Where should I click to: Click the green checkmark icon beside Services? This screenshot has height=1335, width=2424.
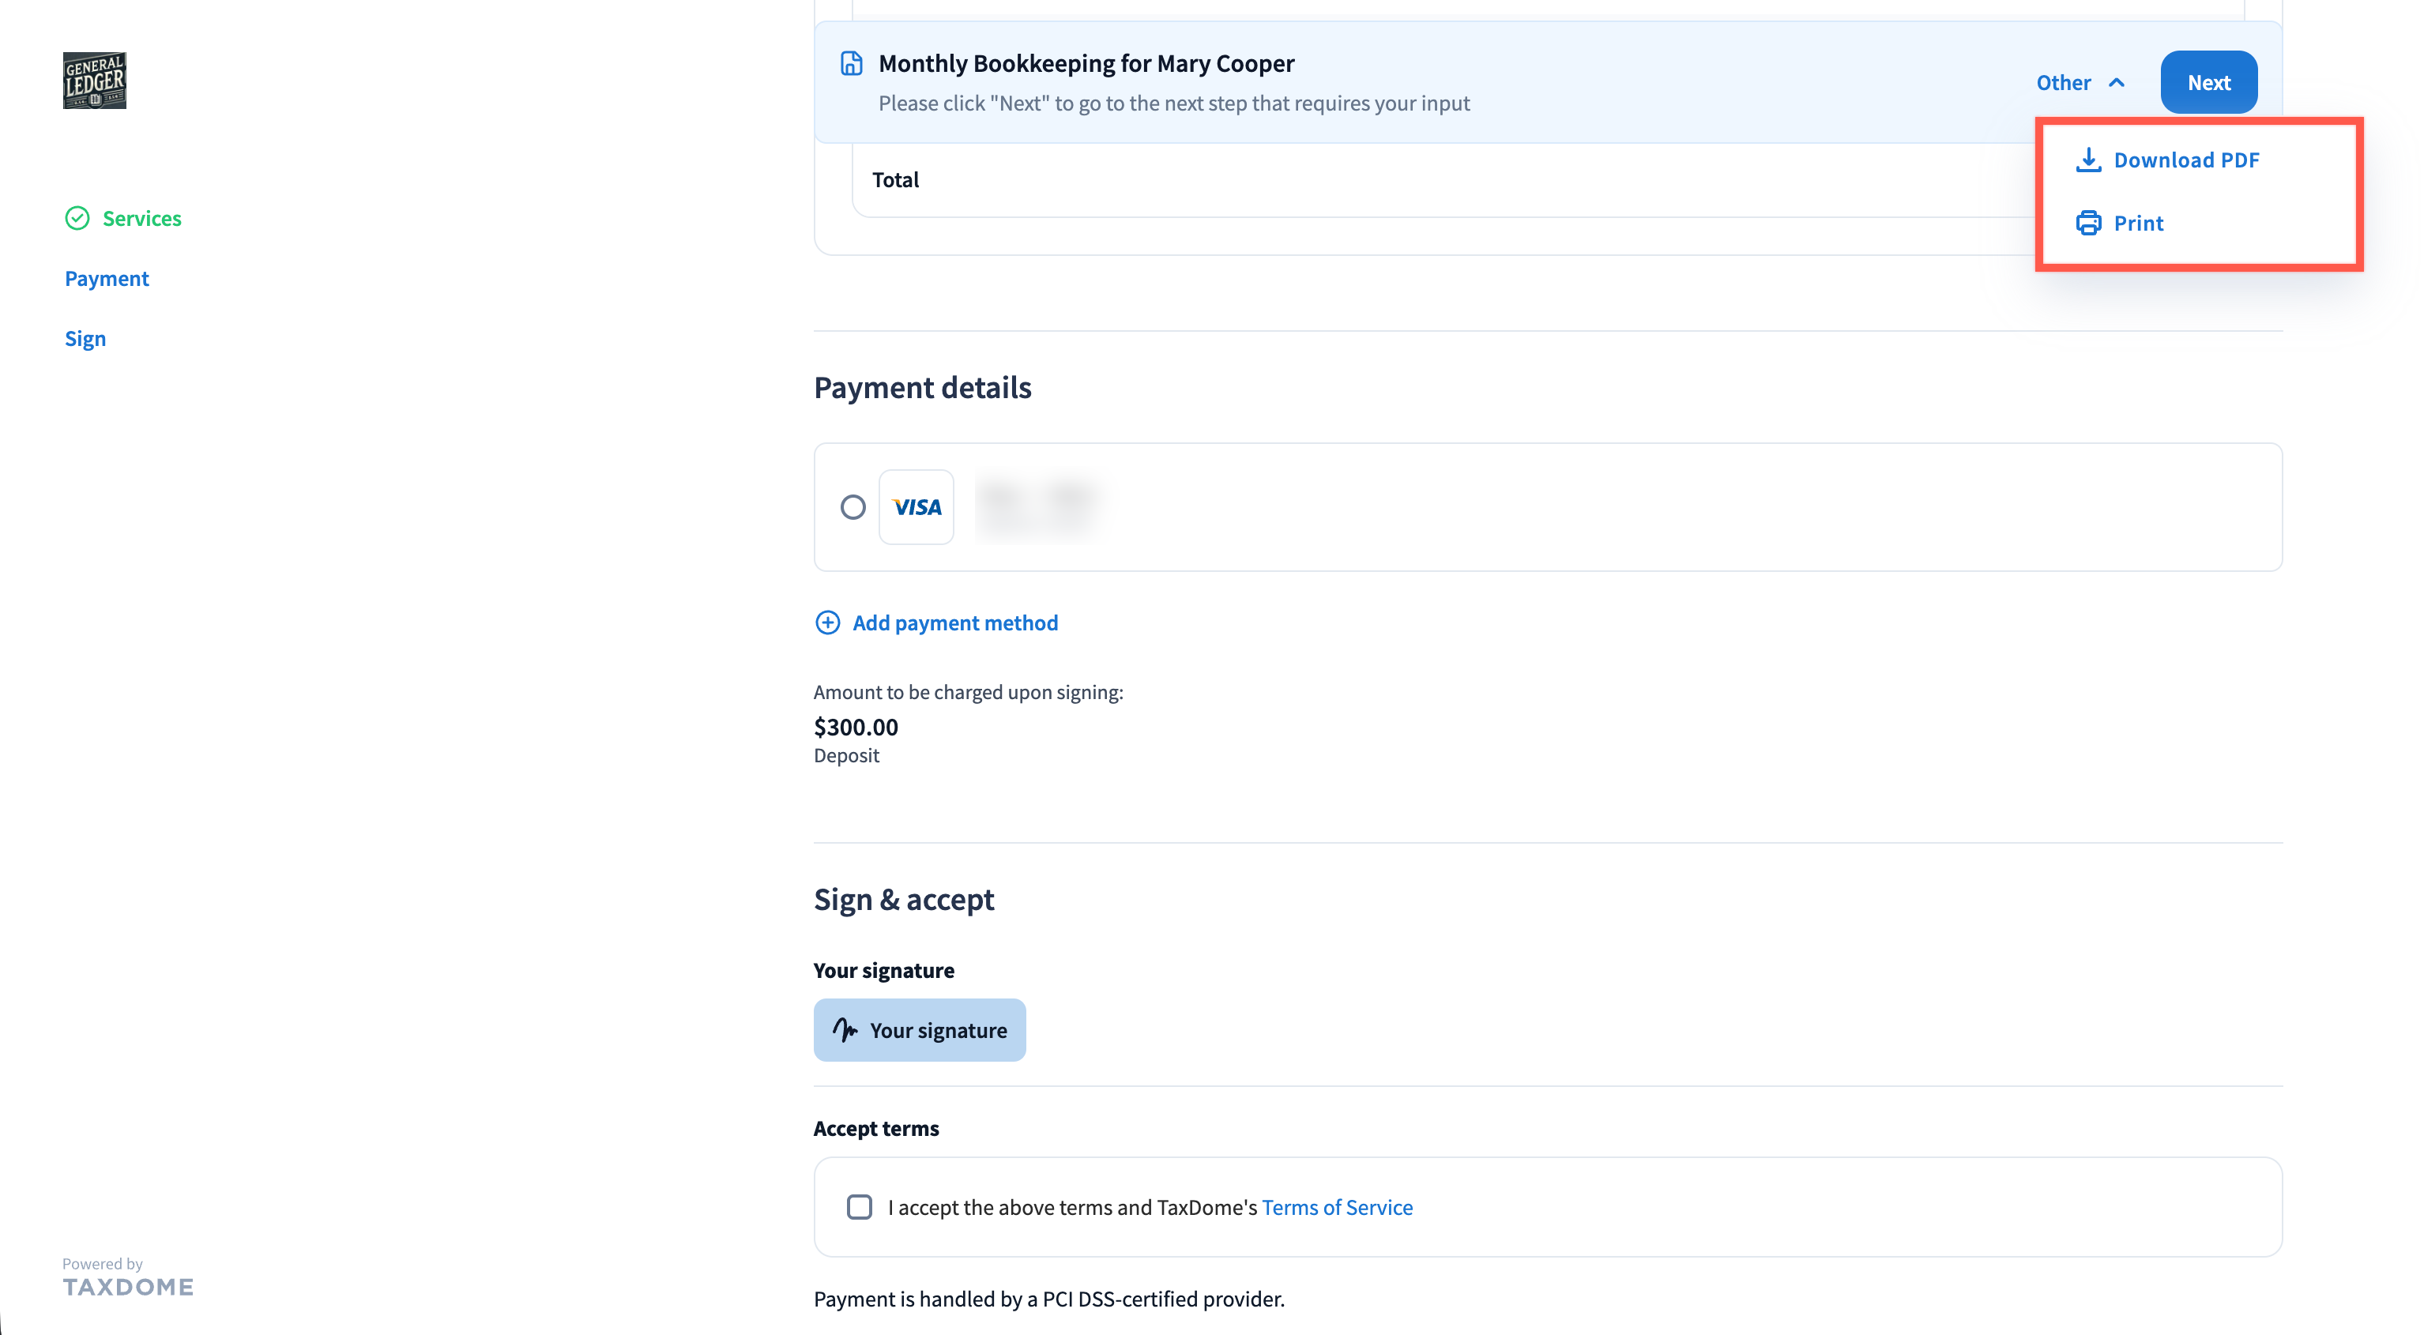[x=77, y=218]
